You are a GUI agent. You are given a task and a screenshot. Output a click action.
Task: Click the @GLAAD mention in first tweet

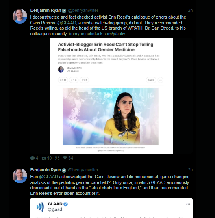(x=67, y=23)
